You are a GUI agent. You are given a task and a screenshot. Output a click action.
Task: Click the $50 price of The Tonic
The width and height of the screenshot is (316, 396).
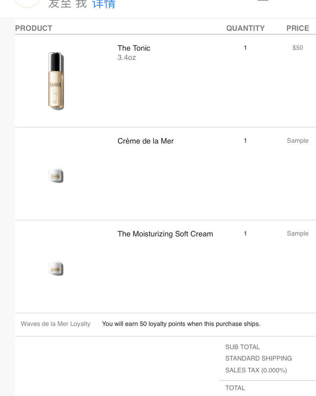pos(297,48)
